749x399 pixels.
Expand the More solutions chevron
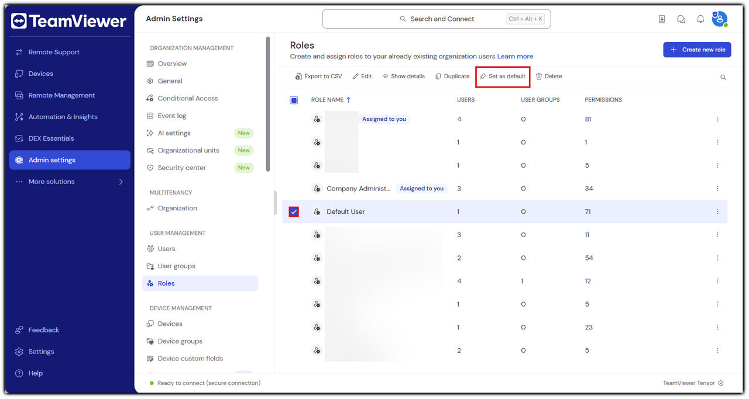point(121,182)
